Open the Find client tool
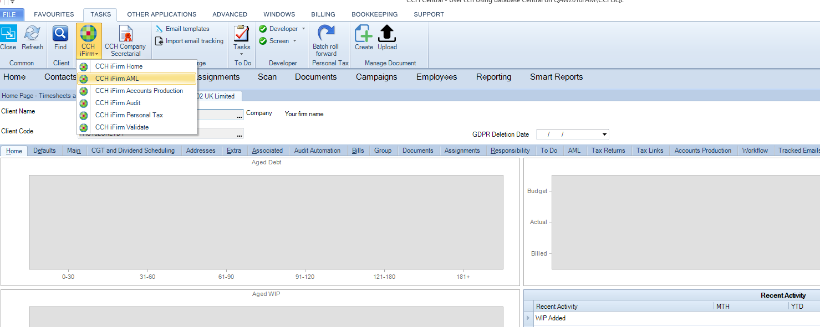Image resolution: width=820 pixels, height=327 pixels. click(x=60, y=38)
